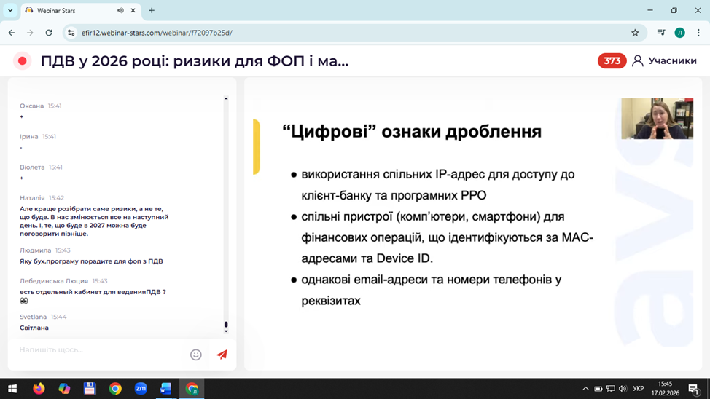The image size is (710, 399).
Task: Open the emoji picker in chat
Action: click(x=195, y=355)
